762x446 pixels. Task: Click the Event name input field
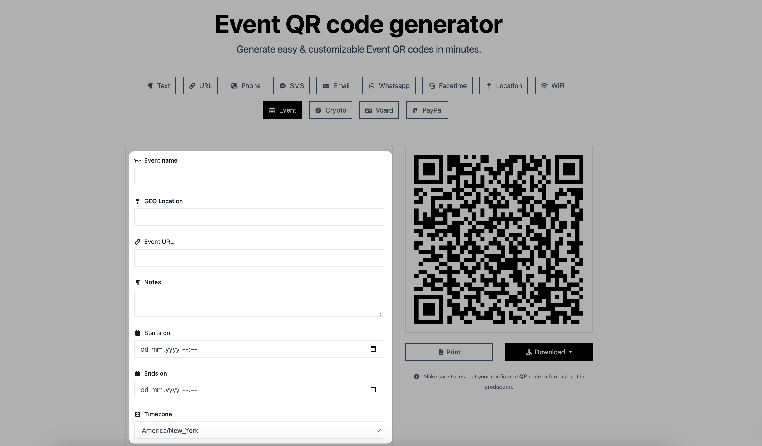point(259,176)
